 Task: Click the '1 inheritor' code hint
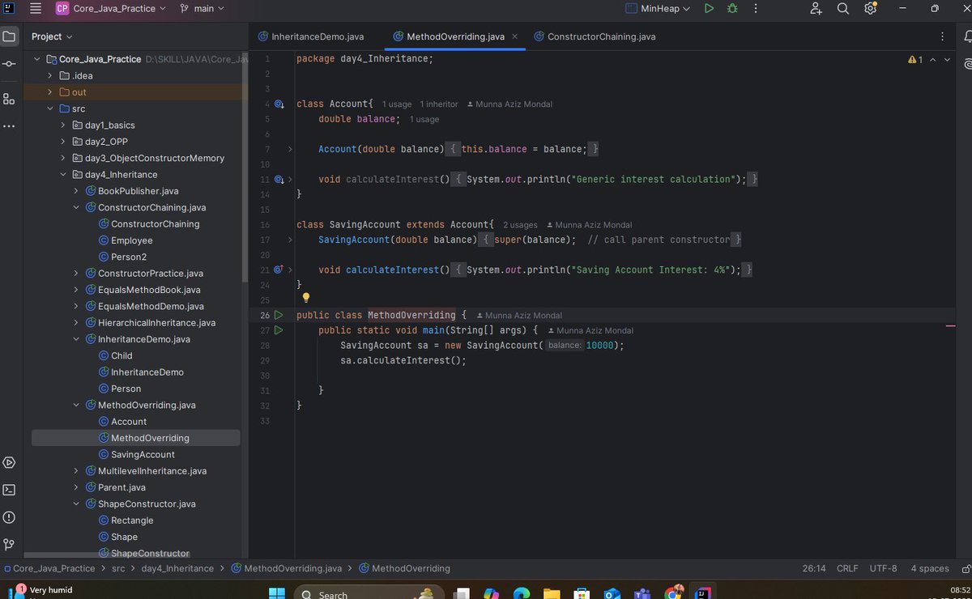point(438,104)
